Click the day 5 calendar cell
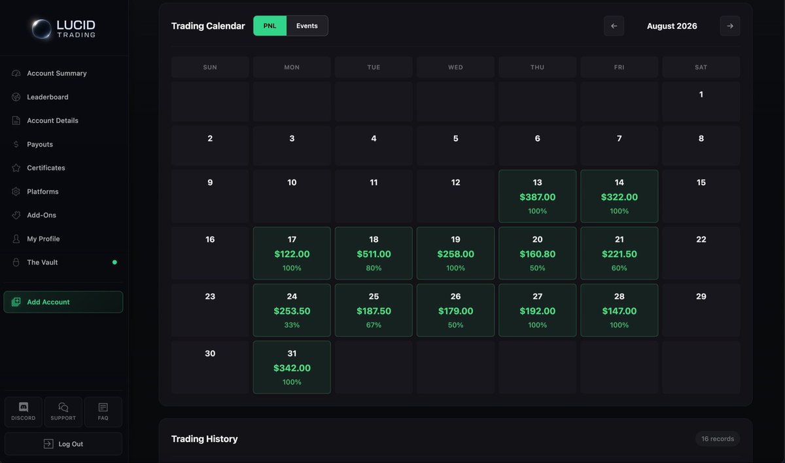785x463 pixels. coord(456,145)
